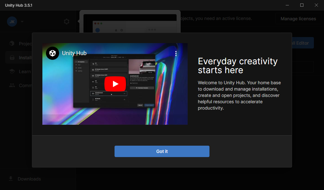The image size is (324, 190).
Task: Click the 'Everyday creativity starts here' heading
Action: click(x=238, y=66)
